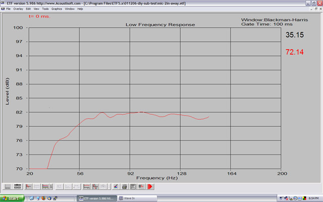Click the printer toolbar icon
323x202 pixels.
[x=125, y=186]
